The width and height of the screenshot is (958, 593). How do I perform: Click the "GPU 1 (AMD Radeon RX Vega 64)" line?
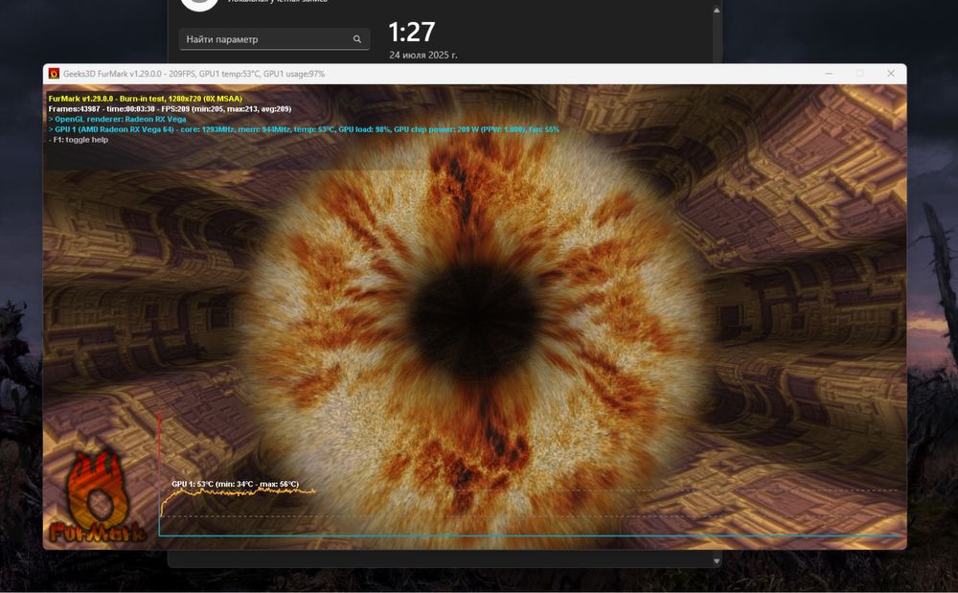click(x=304, y=129)
